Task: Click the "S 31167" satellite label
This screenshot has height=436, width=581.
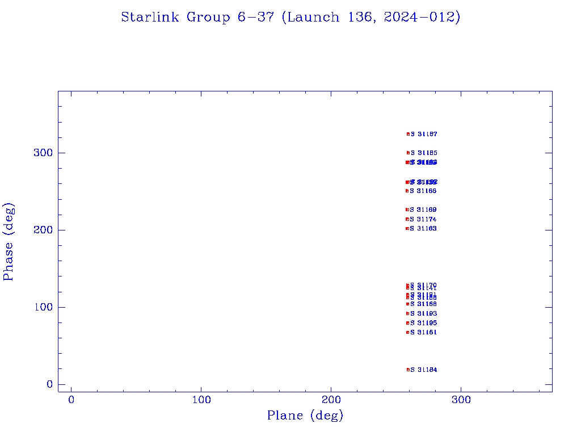Action: click(x=424, y=134)
